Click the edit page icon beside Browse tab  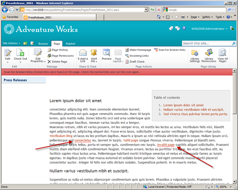[32, 43]
